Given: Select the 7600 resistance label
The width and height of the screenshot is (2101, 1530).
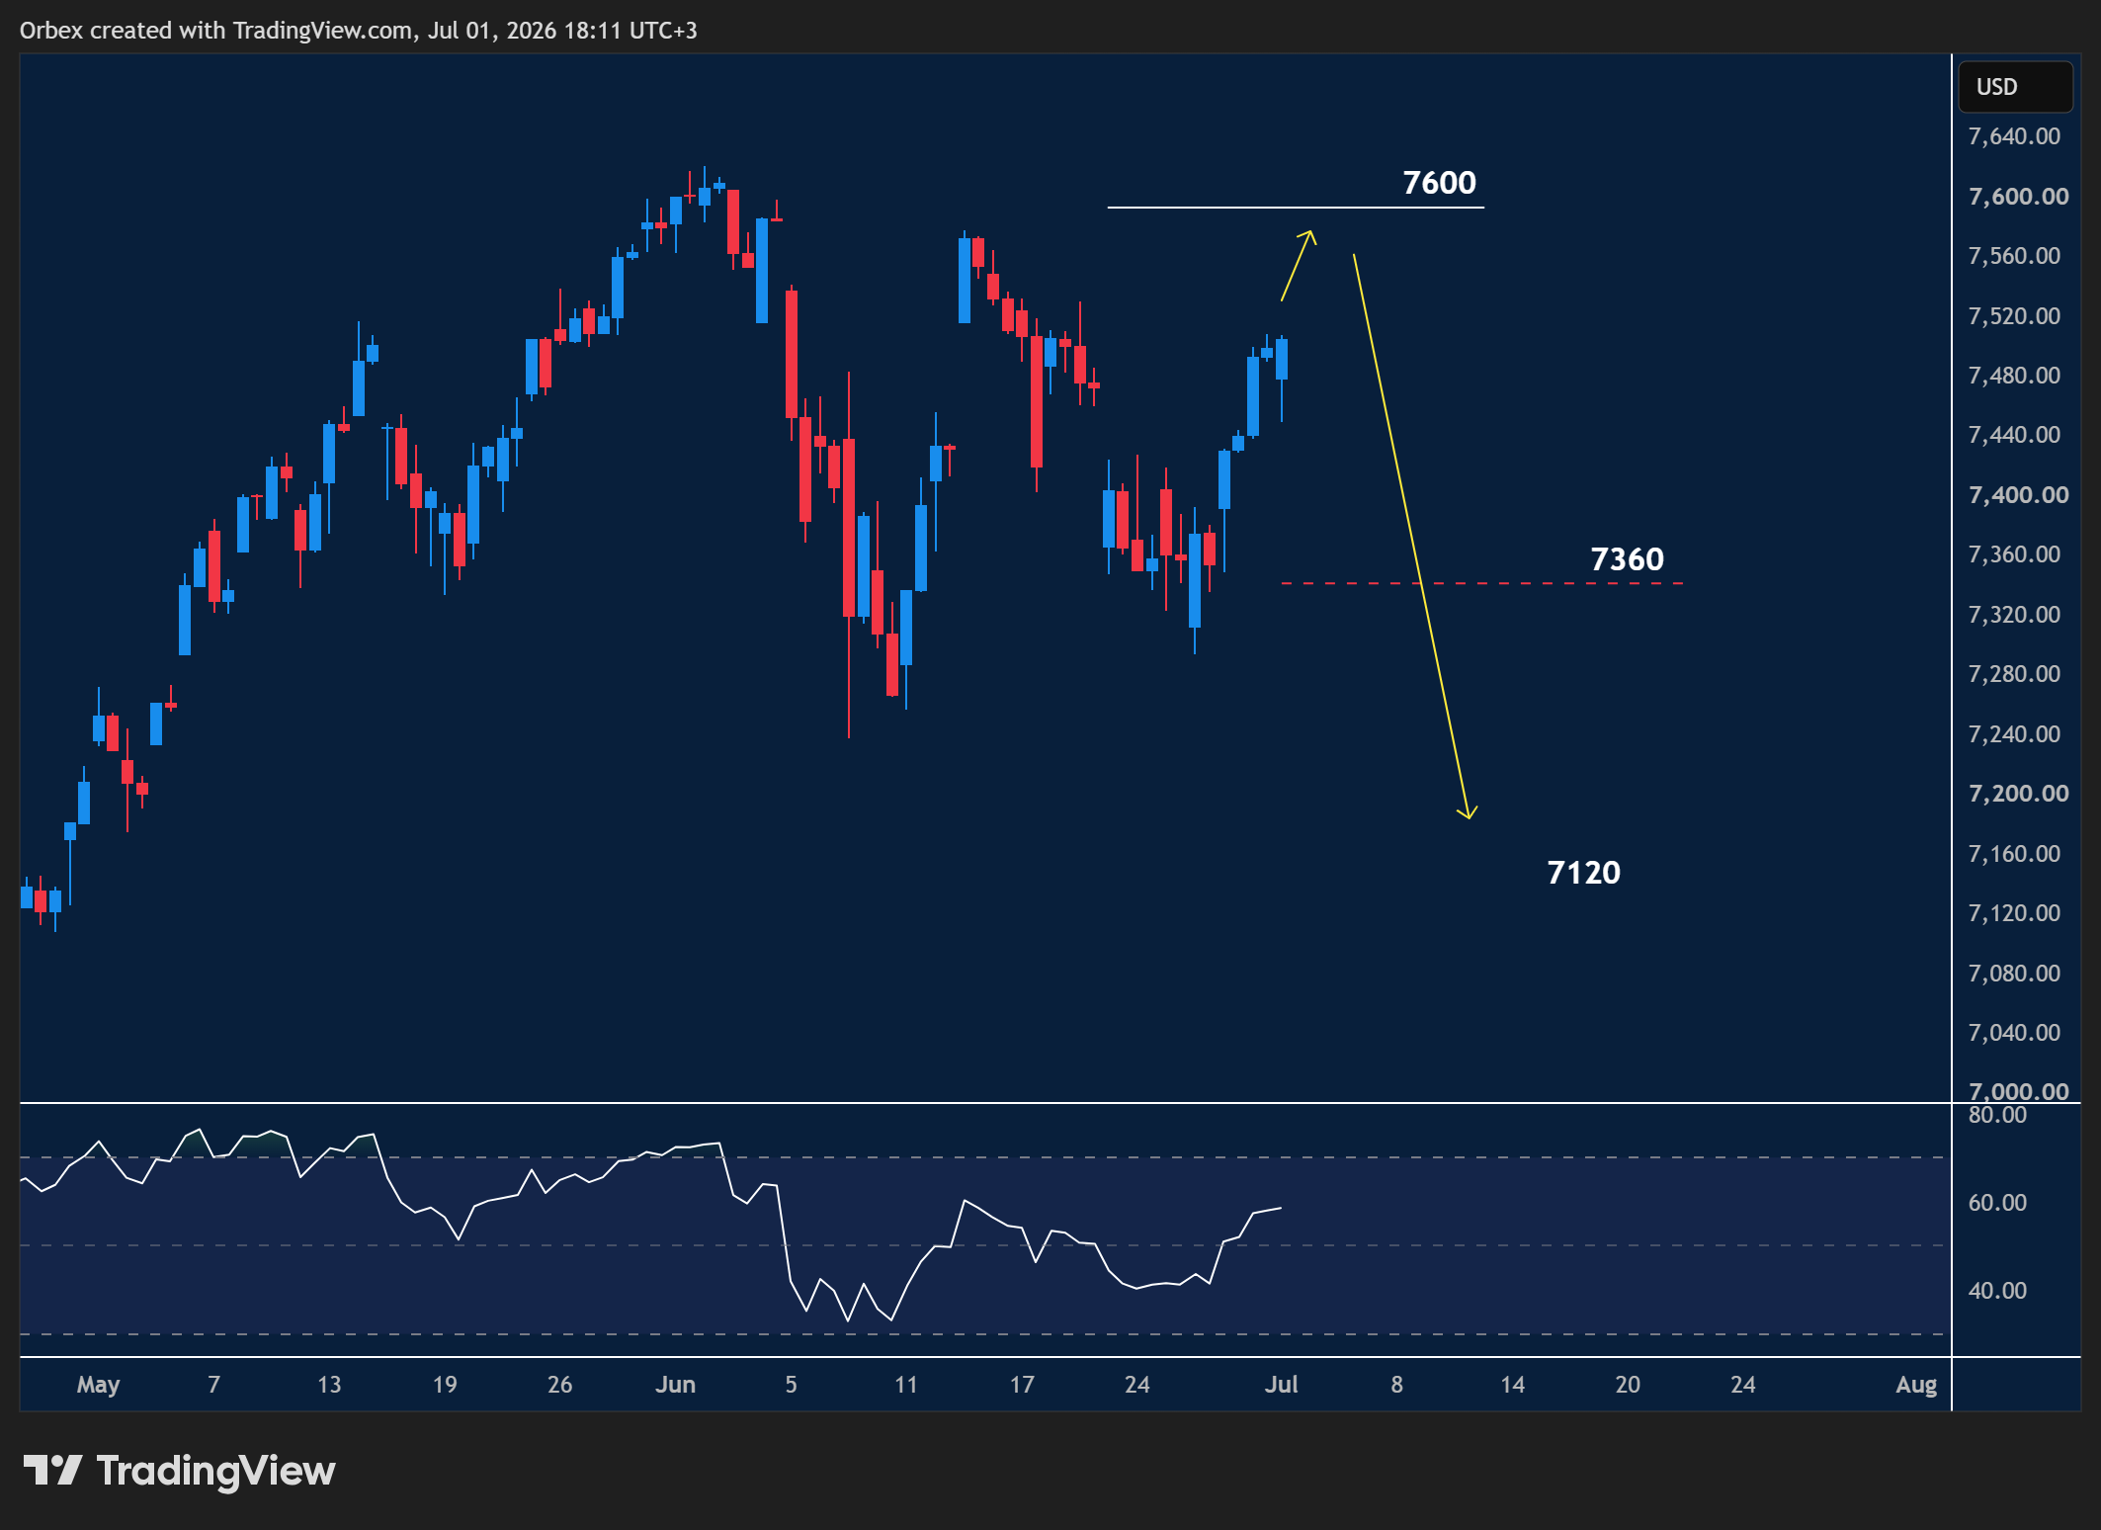Looking at the screenshot, I should [1439, 183].
